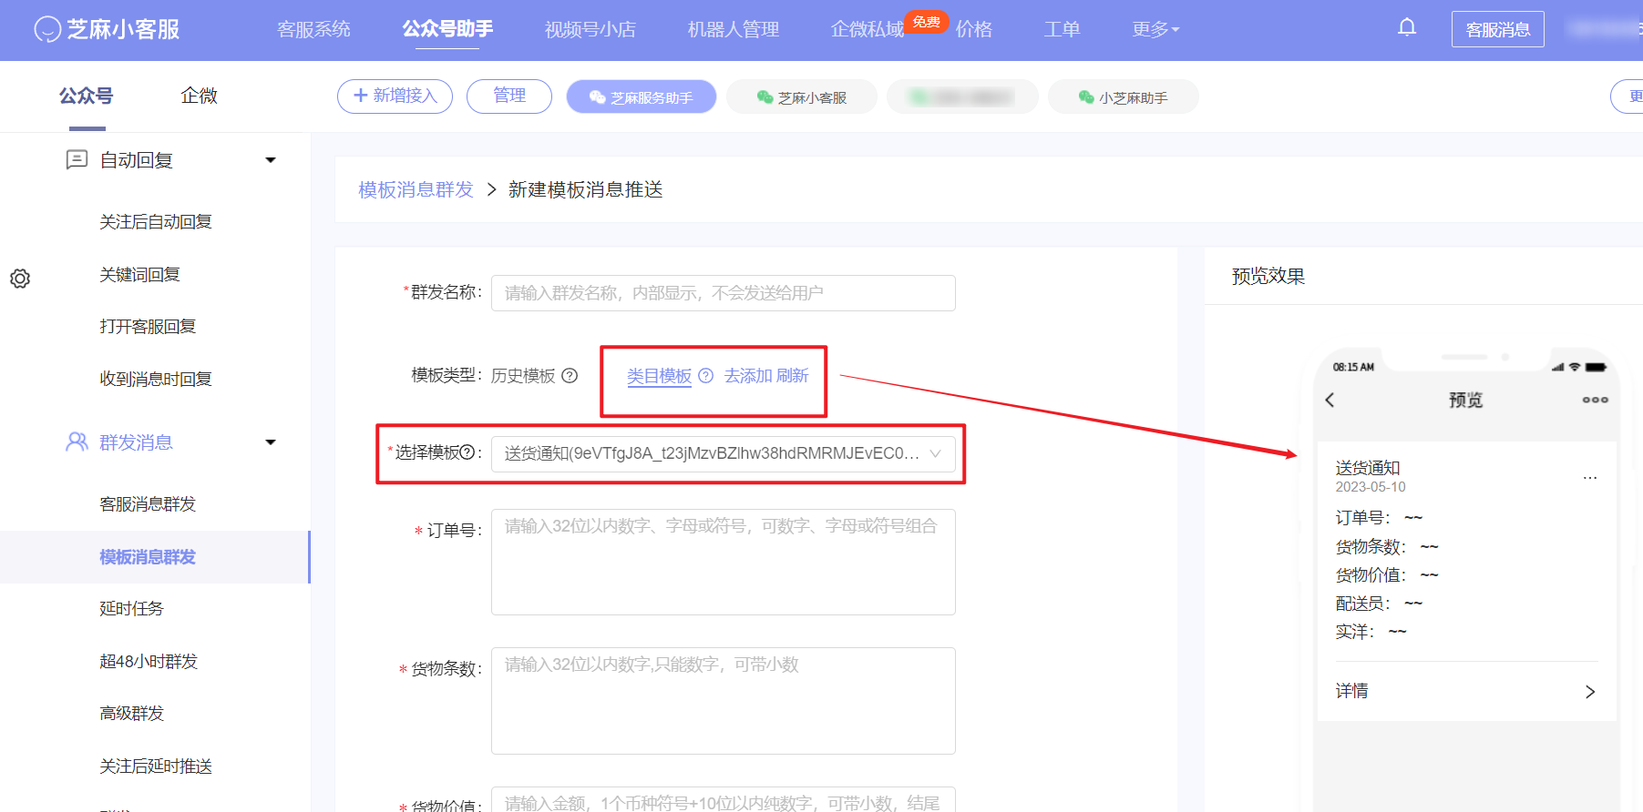The image size is (1643, 812).
Task: Click the 订单号 text area
Action: [x=724, y=562]
